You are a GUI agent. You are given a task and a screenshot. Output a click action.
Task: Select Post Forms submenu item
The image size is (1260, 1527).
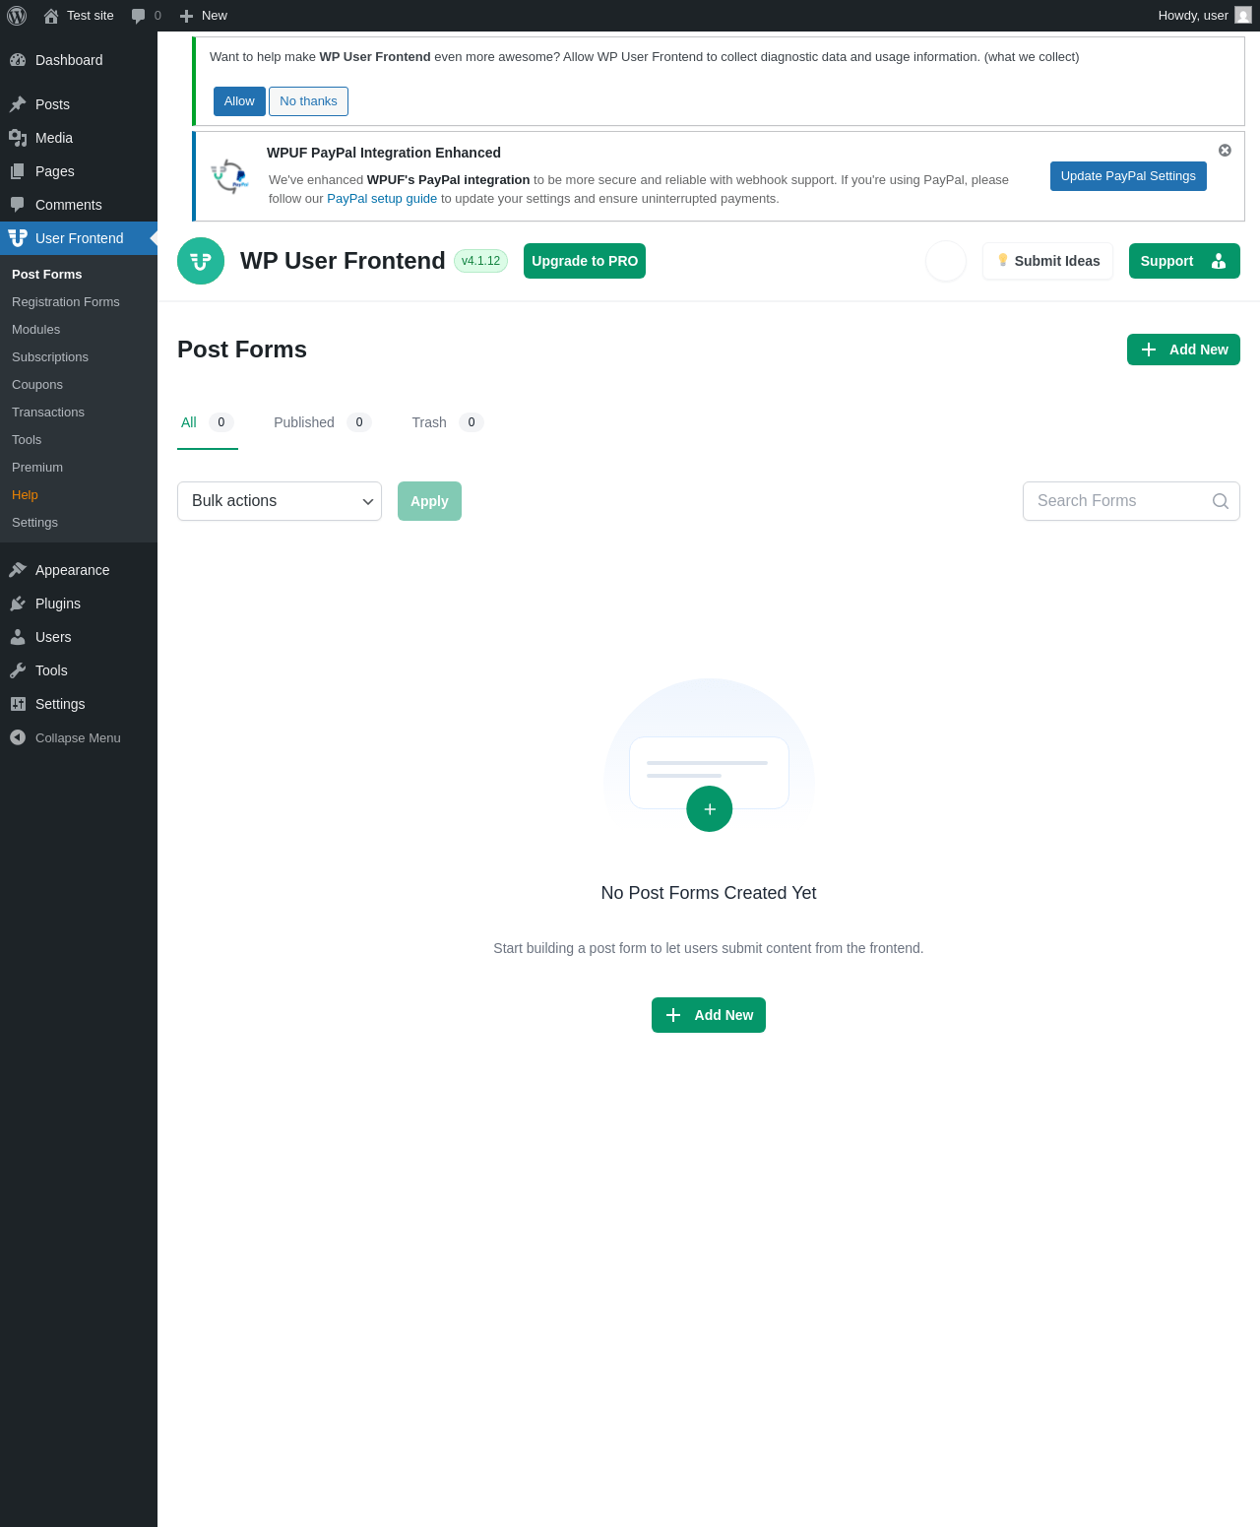tap(47, 275)
